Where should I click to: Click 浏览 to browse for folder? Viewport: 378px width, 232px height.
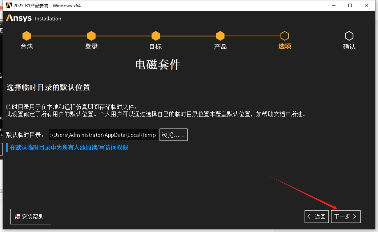174,135
